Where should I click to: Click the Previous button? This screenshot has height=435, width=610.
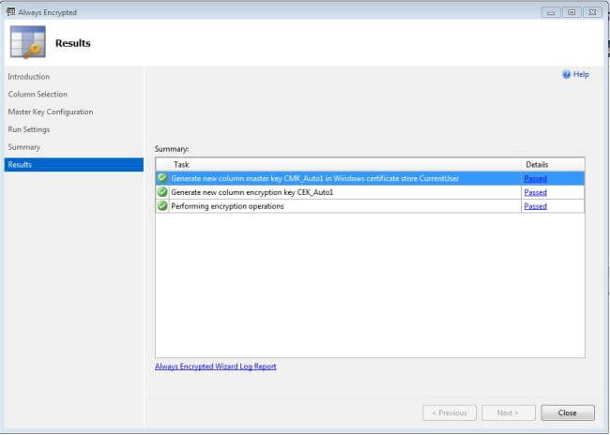point(450,412)
